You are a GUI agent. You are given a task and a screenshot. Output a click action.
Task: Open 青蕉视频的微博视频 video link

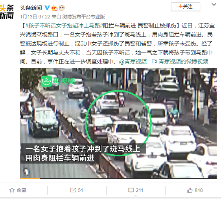point(183,62)
